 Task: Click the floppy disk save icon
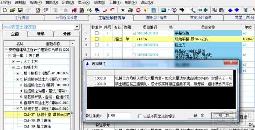(20, 10)
